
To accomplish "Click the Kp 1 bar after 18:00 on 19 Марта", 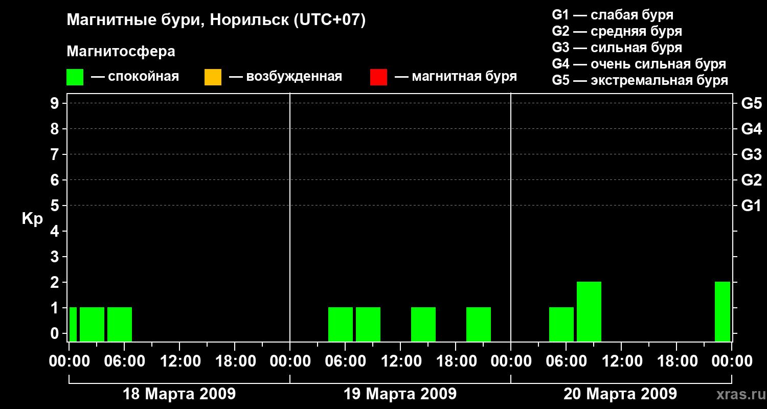I will (x=479, y=324).
